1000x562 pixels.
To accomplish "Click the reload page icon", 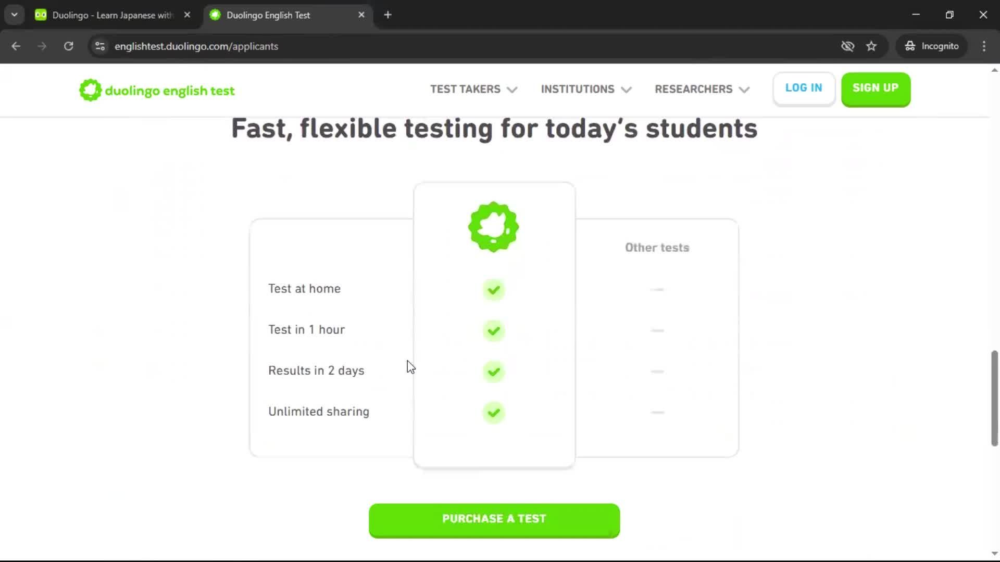I will coord(68,46).
